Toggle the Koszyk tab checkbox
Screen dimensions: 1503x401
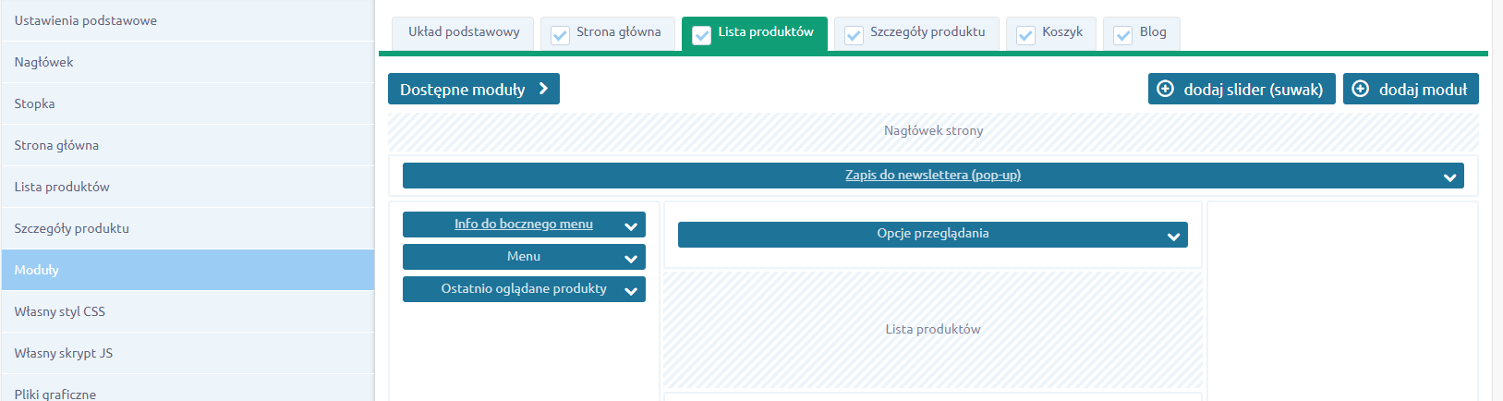[x=1025, y=35]
